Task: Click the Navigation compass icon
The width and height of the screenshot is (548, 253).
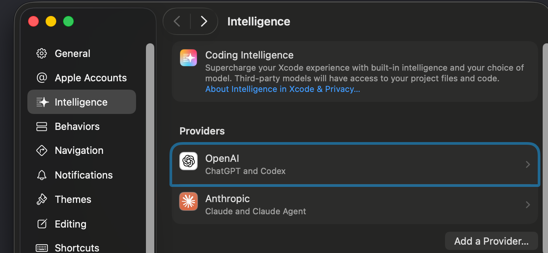Action: coord(42,150)
